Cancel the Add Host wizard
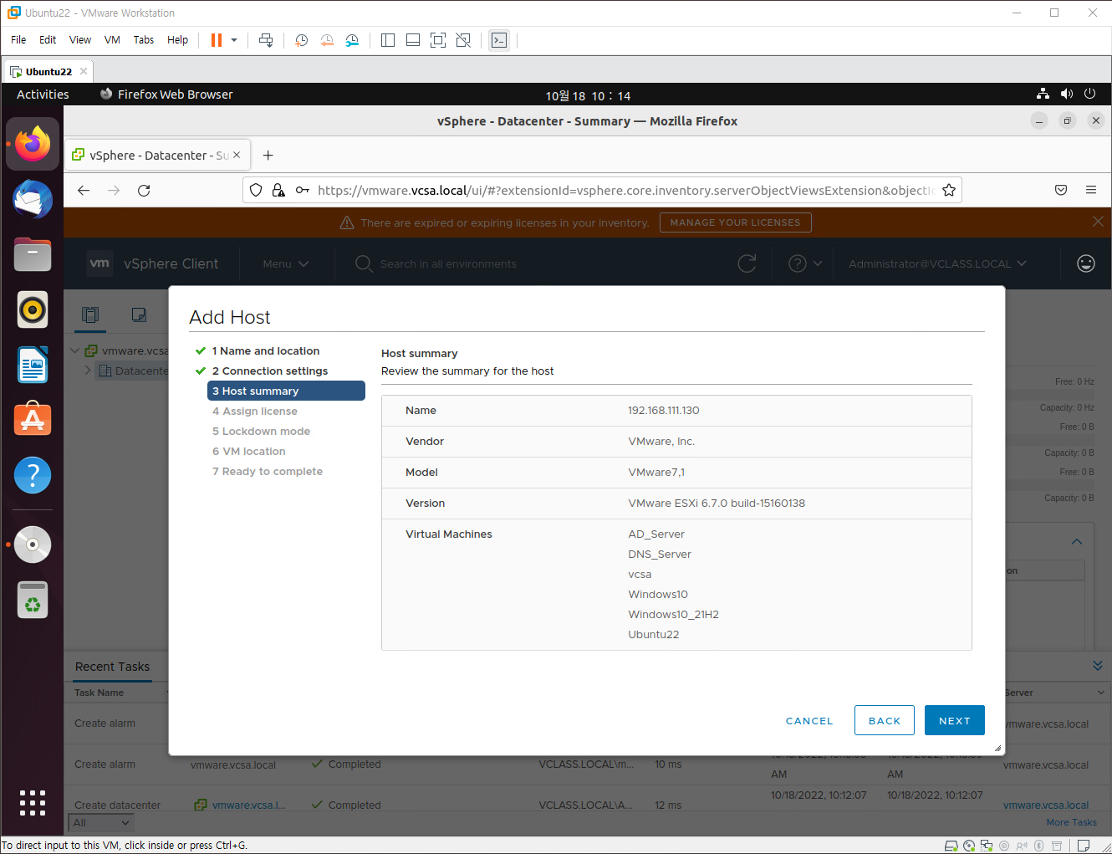Screen dimensions: 1112x854 pyautogui.click(x=809, y=720)
